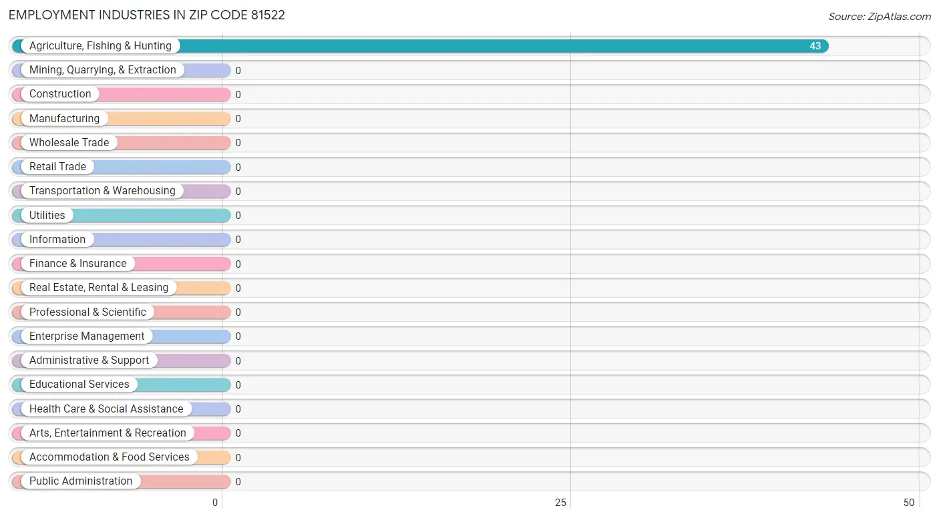Click the Arts, Entertainment & Recreation label
This screenshot has width=939, height=518.
coord(108,433)
